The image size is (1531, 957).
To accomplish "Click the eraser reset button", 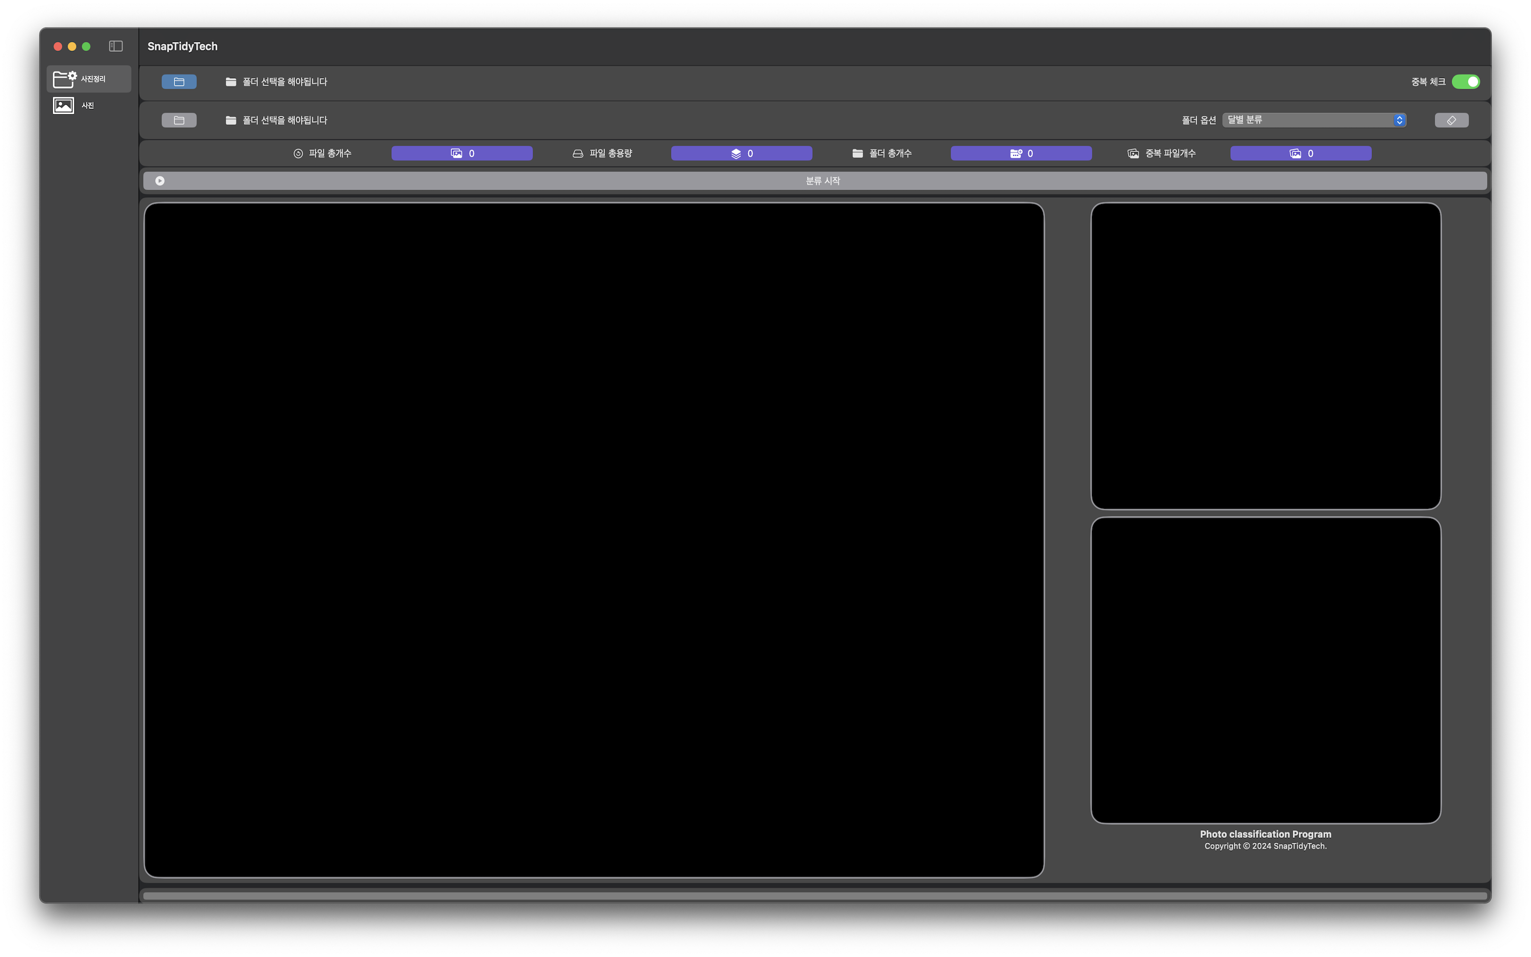I will coord(1451,120).
